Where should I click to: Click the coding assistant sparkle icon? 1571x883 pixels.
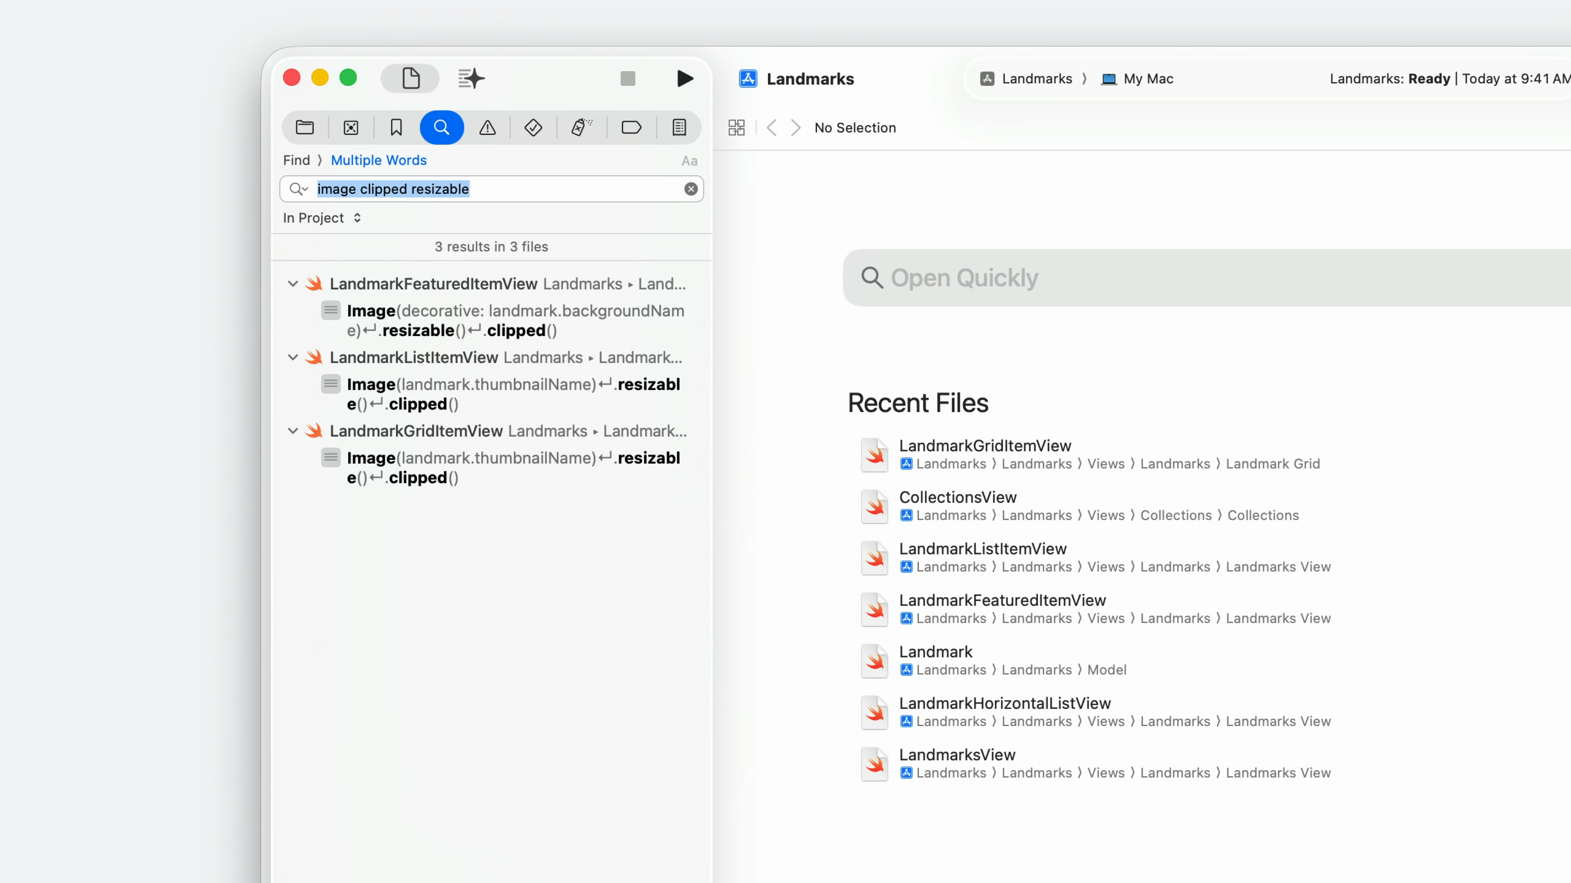(471, 78)
